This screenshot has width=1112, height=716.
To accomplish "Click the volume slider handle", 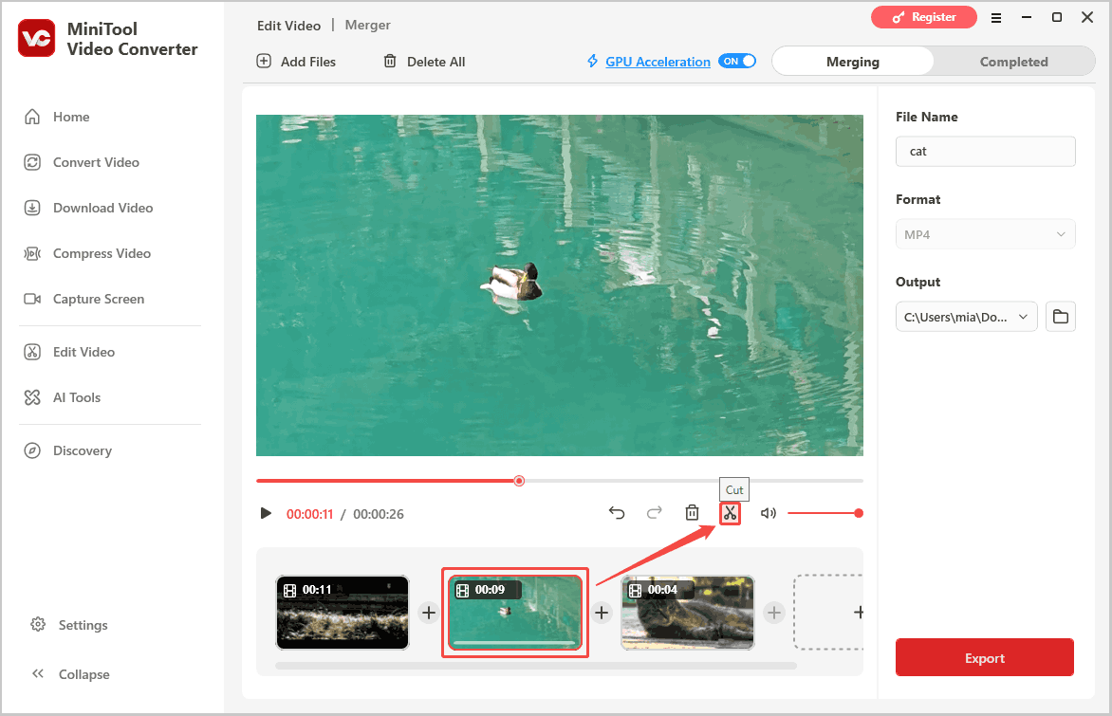I will click(859, 512).
